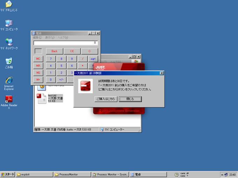Click the MS memory store button
The height and width of the screenshot is (178, 238).
[x=38, y=73]
